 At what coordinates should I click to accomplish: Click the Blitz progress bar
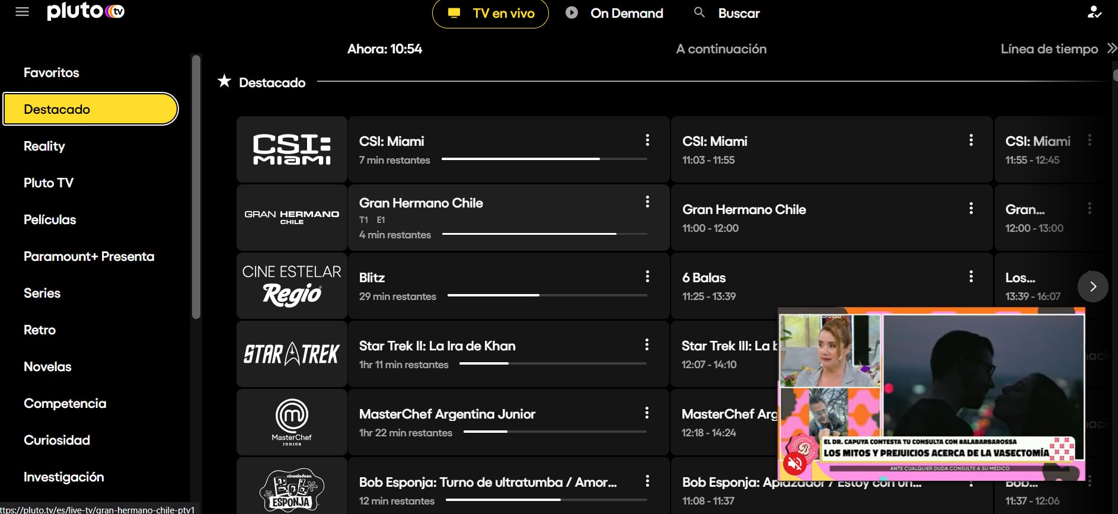pyautogui.click(x=547, y=295)
